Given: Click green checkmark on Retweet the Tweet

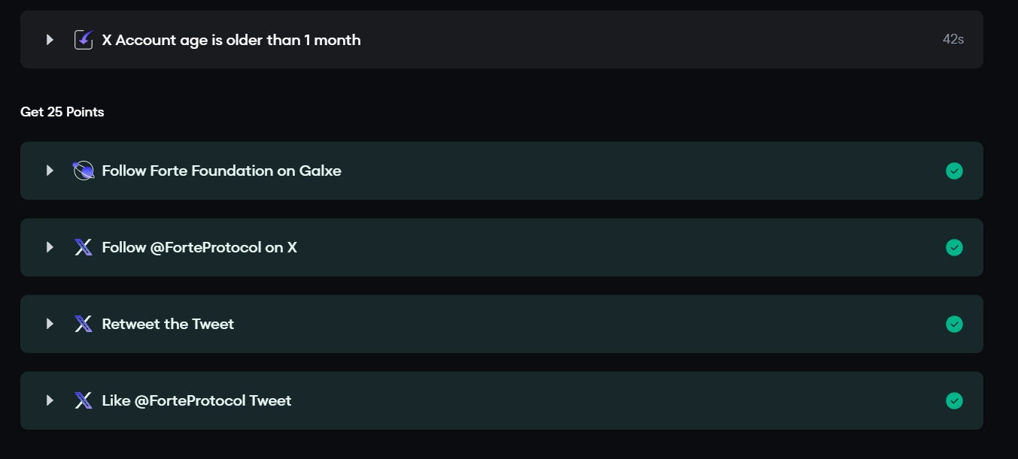Looking at the screenshot, I should 954,324.
